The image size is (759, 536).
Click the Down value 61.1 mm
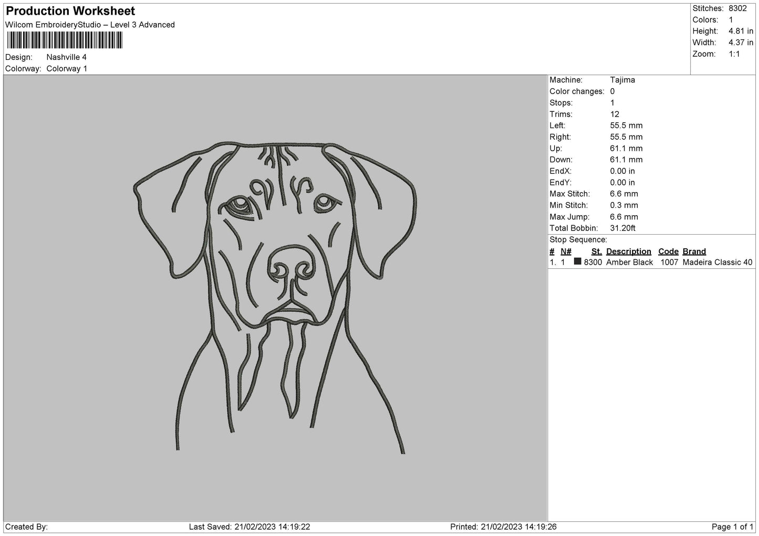pos(626,160)
